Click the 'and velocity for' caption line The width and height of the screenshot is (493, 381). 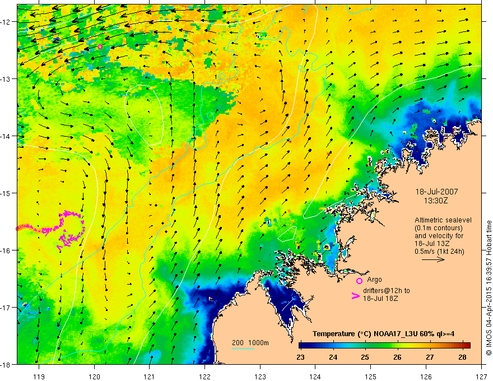(439, 236)
